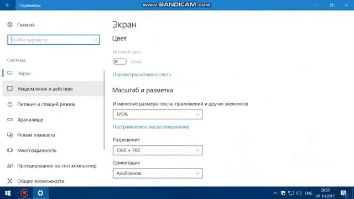The width and height of the screenshot is (354, 199).
Task: Open the Многозадачность settings page
Action: (53, 150)
